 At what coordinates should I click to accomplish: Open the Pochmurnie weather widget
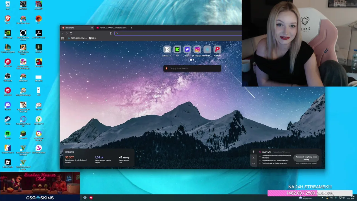[305, 198]
